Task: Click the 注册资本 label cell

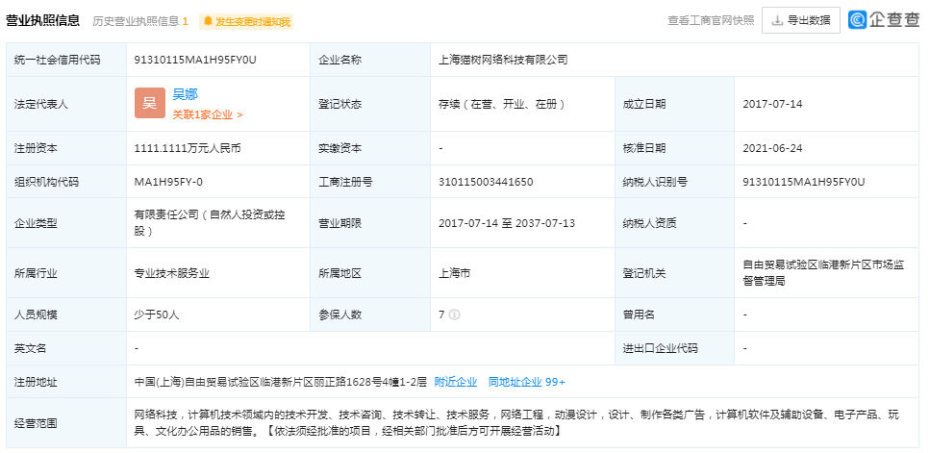Action: (x=66, y=148)
